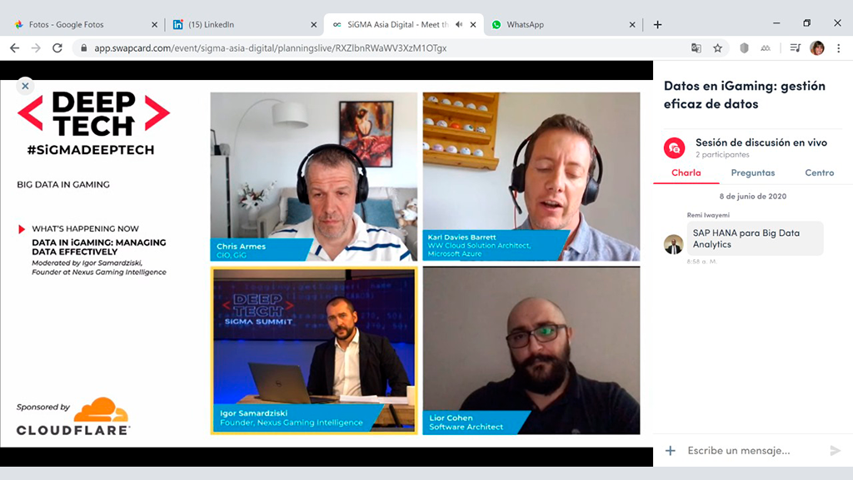Switch to the Preguntas tab
The image size is (853, 480).
pos(752,172)
